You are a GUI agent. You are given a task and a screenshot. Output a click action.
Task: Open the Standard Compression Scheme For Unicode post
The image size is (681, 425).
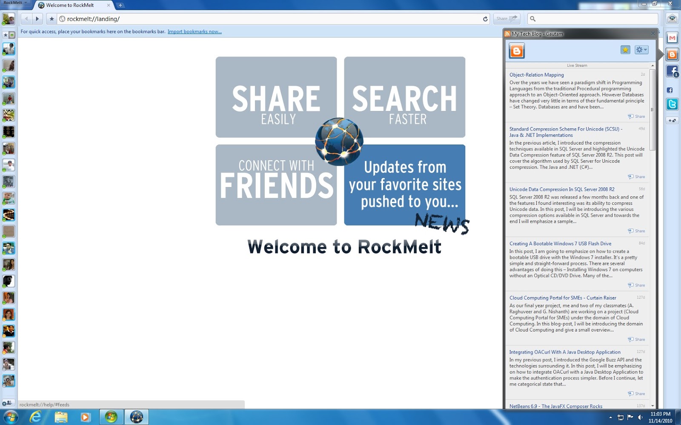(566, 132)
